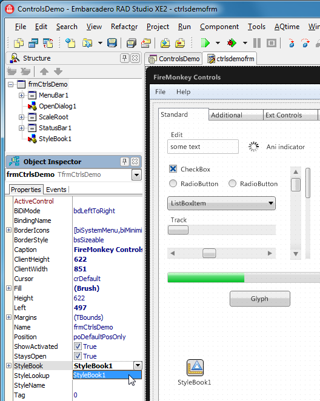
Task: Close the Structure panel
Action: [x=135, y=58]
